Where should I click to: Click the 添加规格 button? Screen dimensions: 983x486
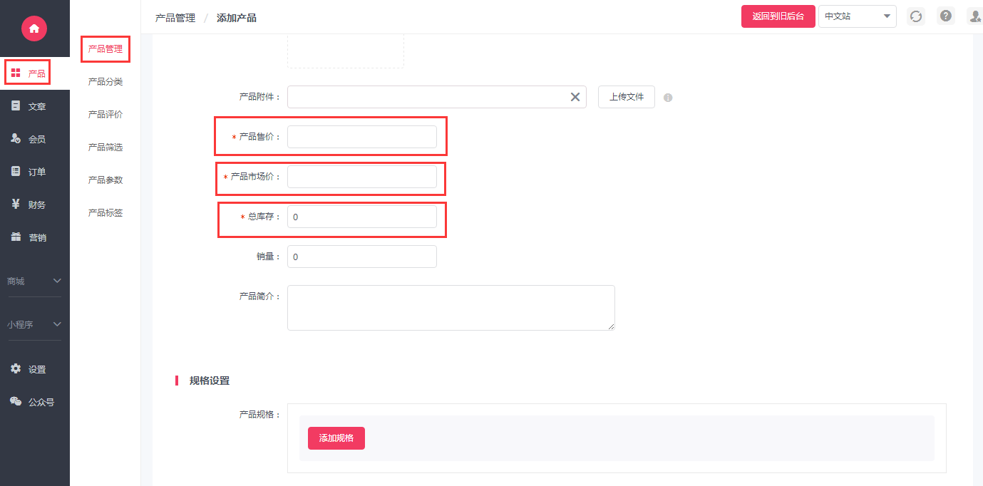click(x=336, y=438)
